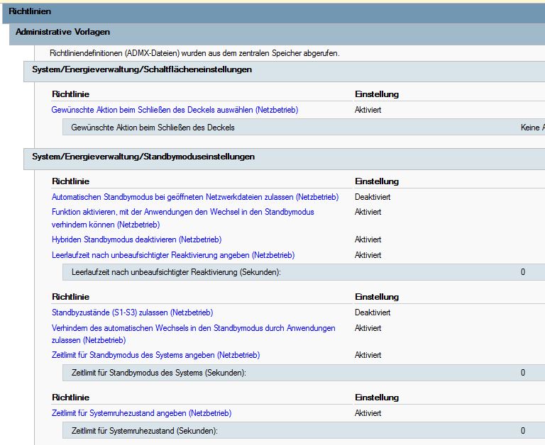Click Aktiviert value for Leerlaufzeit angeben policy
The height and width of the screenshot is (445, 545).
coord(368,255)
